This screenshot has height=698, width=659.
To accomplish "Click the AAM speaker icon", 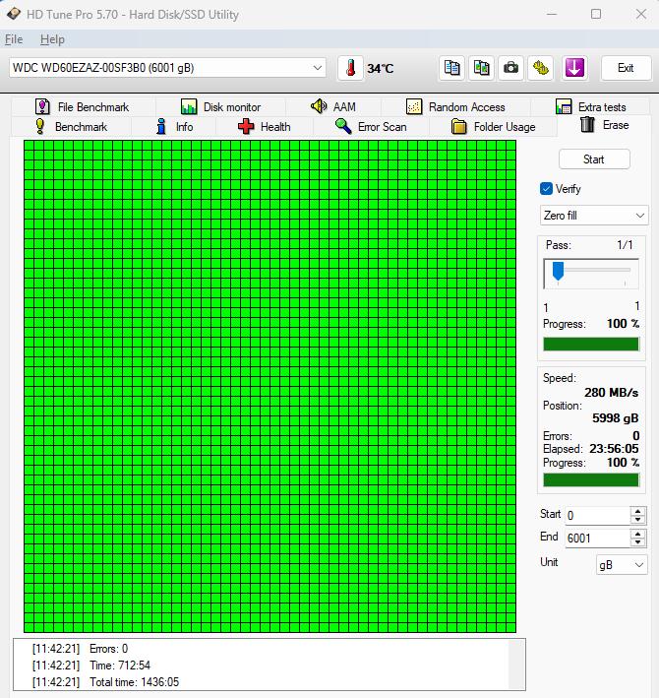I will click(x=319, y=106).
